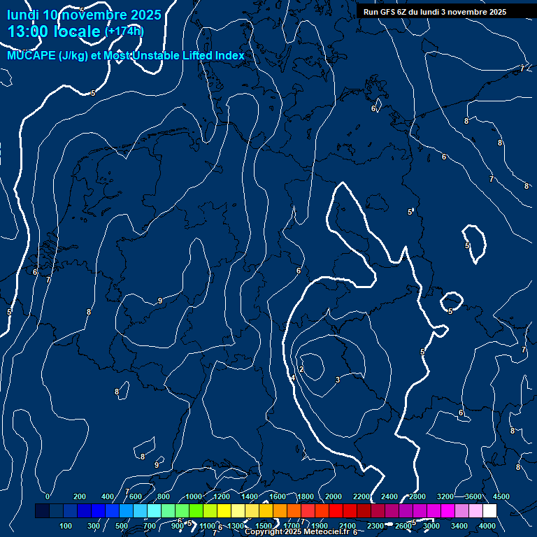Click the contour label '2' on the map
The width and height of the screenshot is (537, 537).
(301, 369)
